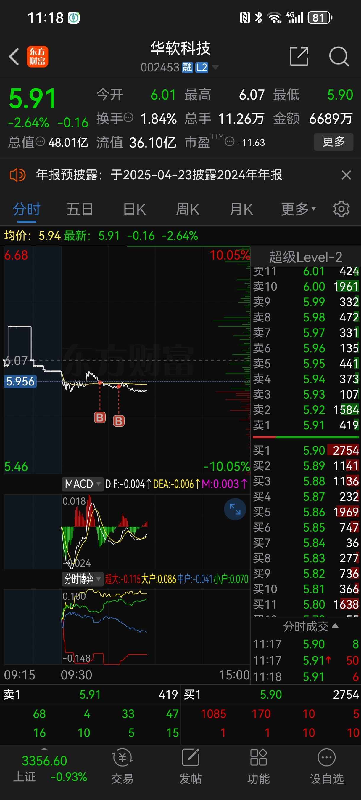Switch to the 周K tab
Viewport: 361px width, 800px height.
click(188, 209)
